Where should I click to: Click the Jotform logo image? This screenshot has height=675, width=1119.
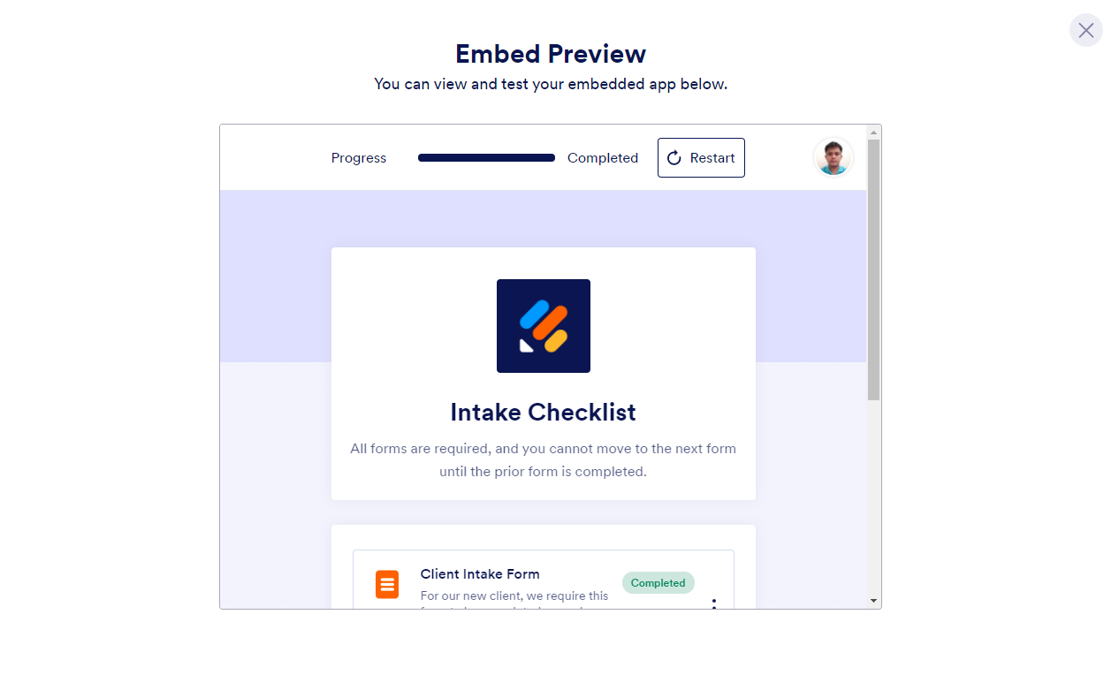(543, 326)
